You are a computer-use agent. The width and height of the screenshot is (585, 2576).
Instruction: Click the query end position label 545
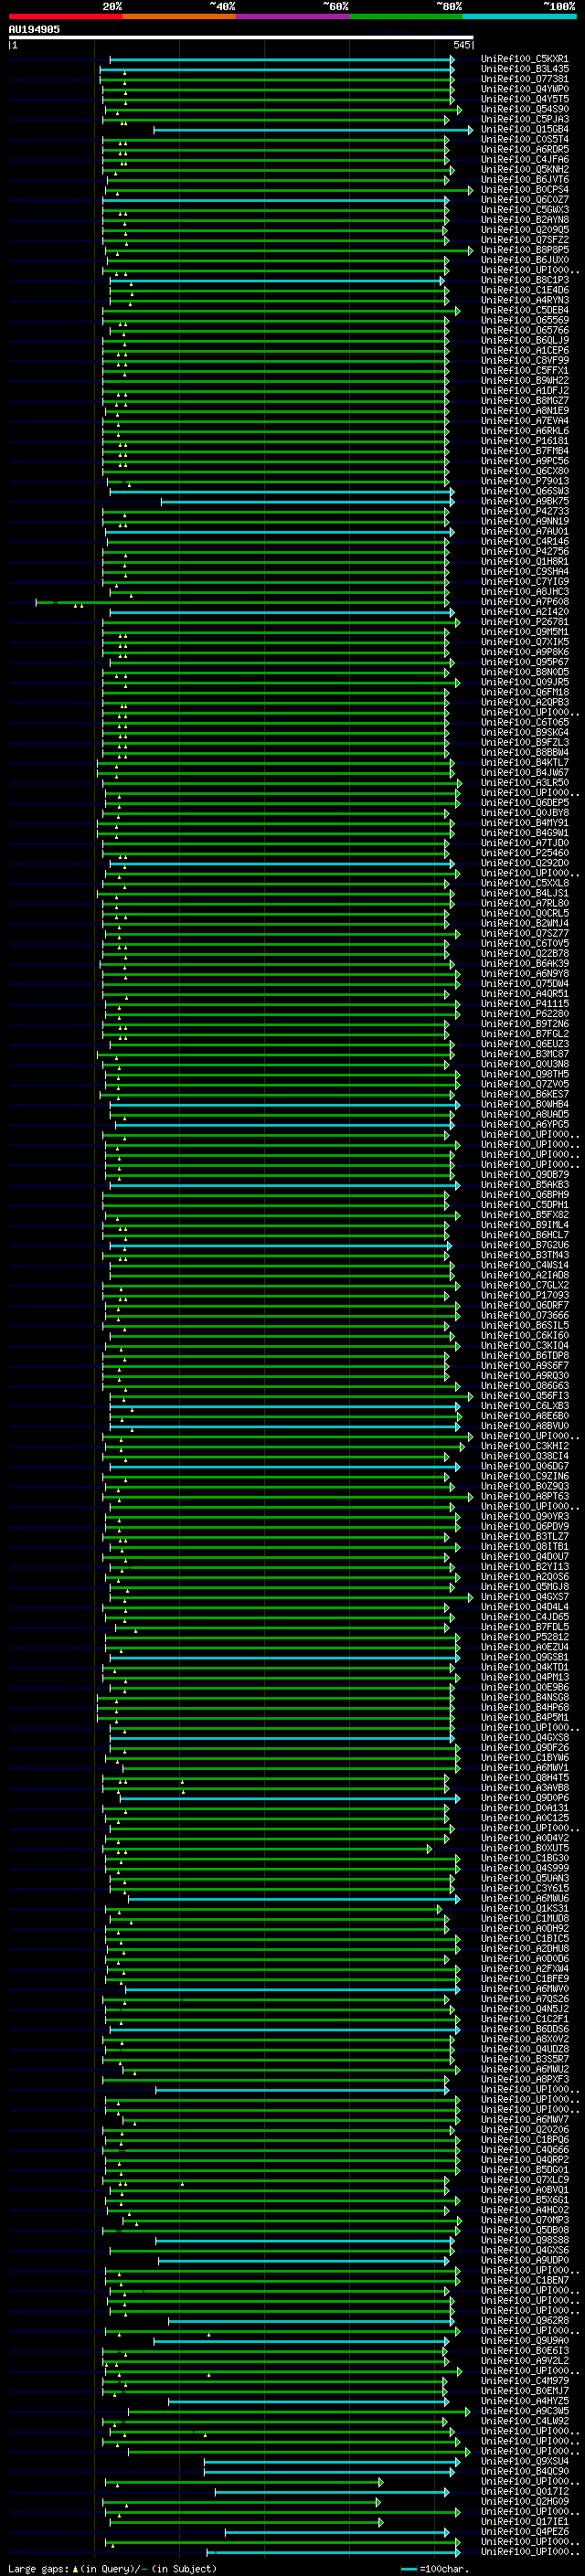click(x=461, y=45)
